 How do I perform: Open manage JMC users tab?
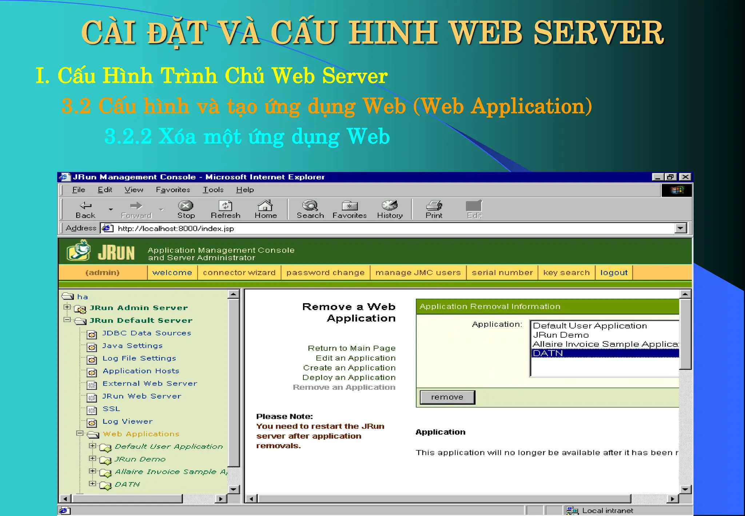418,273
